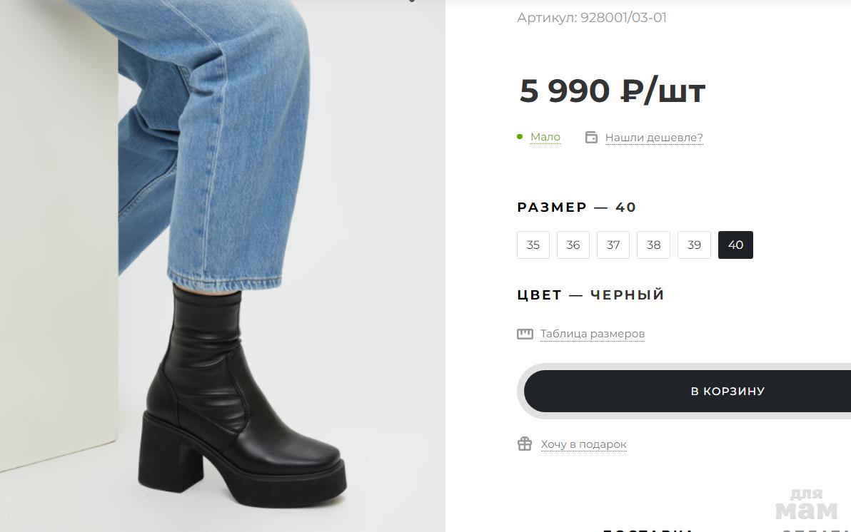
Task: Click the Мало stock status link
Action: click(545, 137)
